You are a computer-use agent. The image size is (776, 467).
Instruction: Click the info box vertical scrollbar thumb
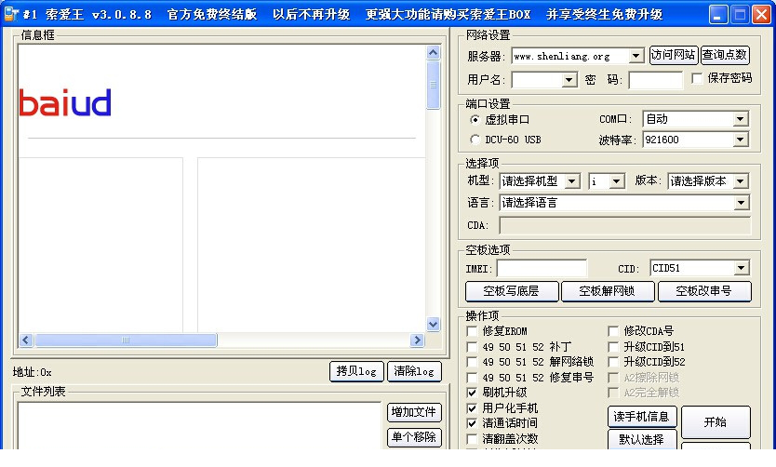pyautogui.click(x=433, y=85)
